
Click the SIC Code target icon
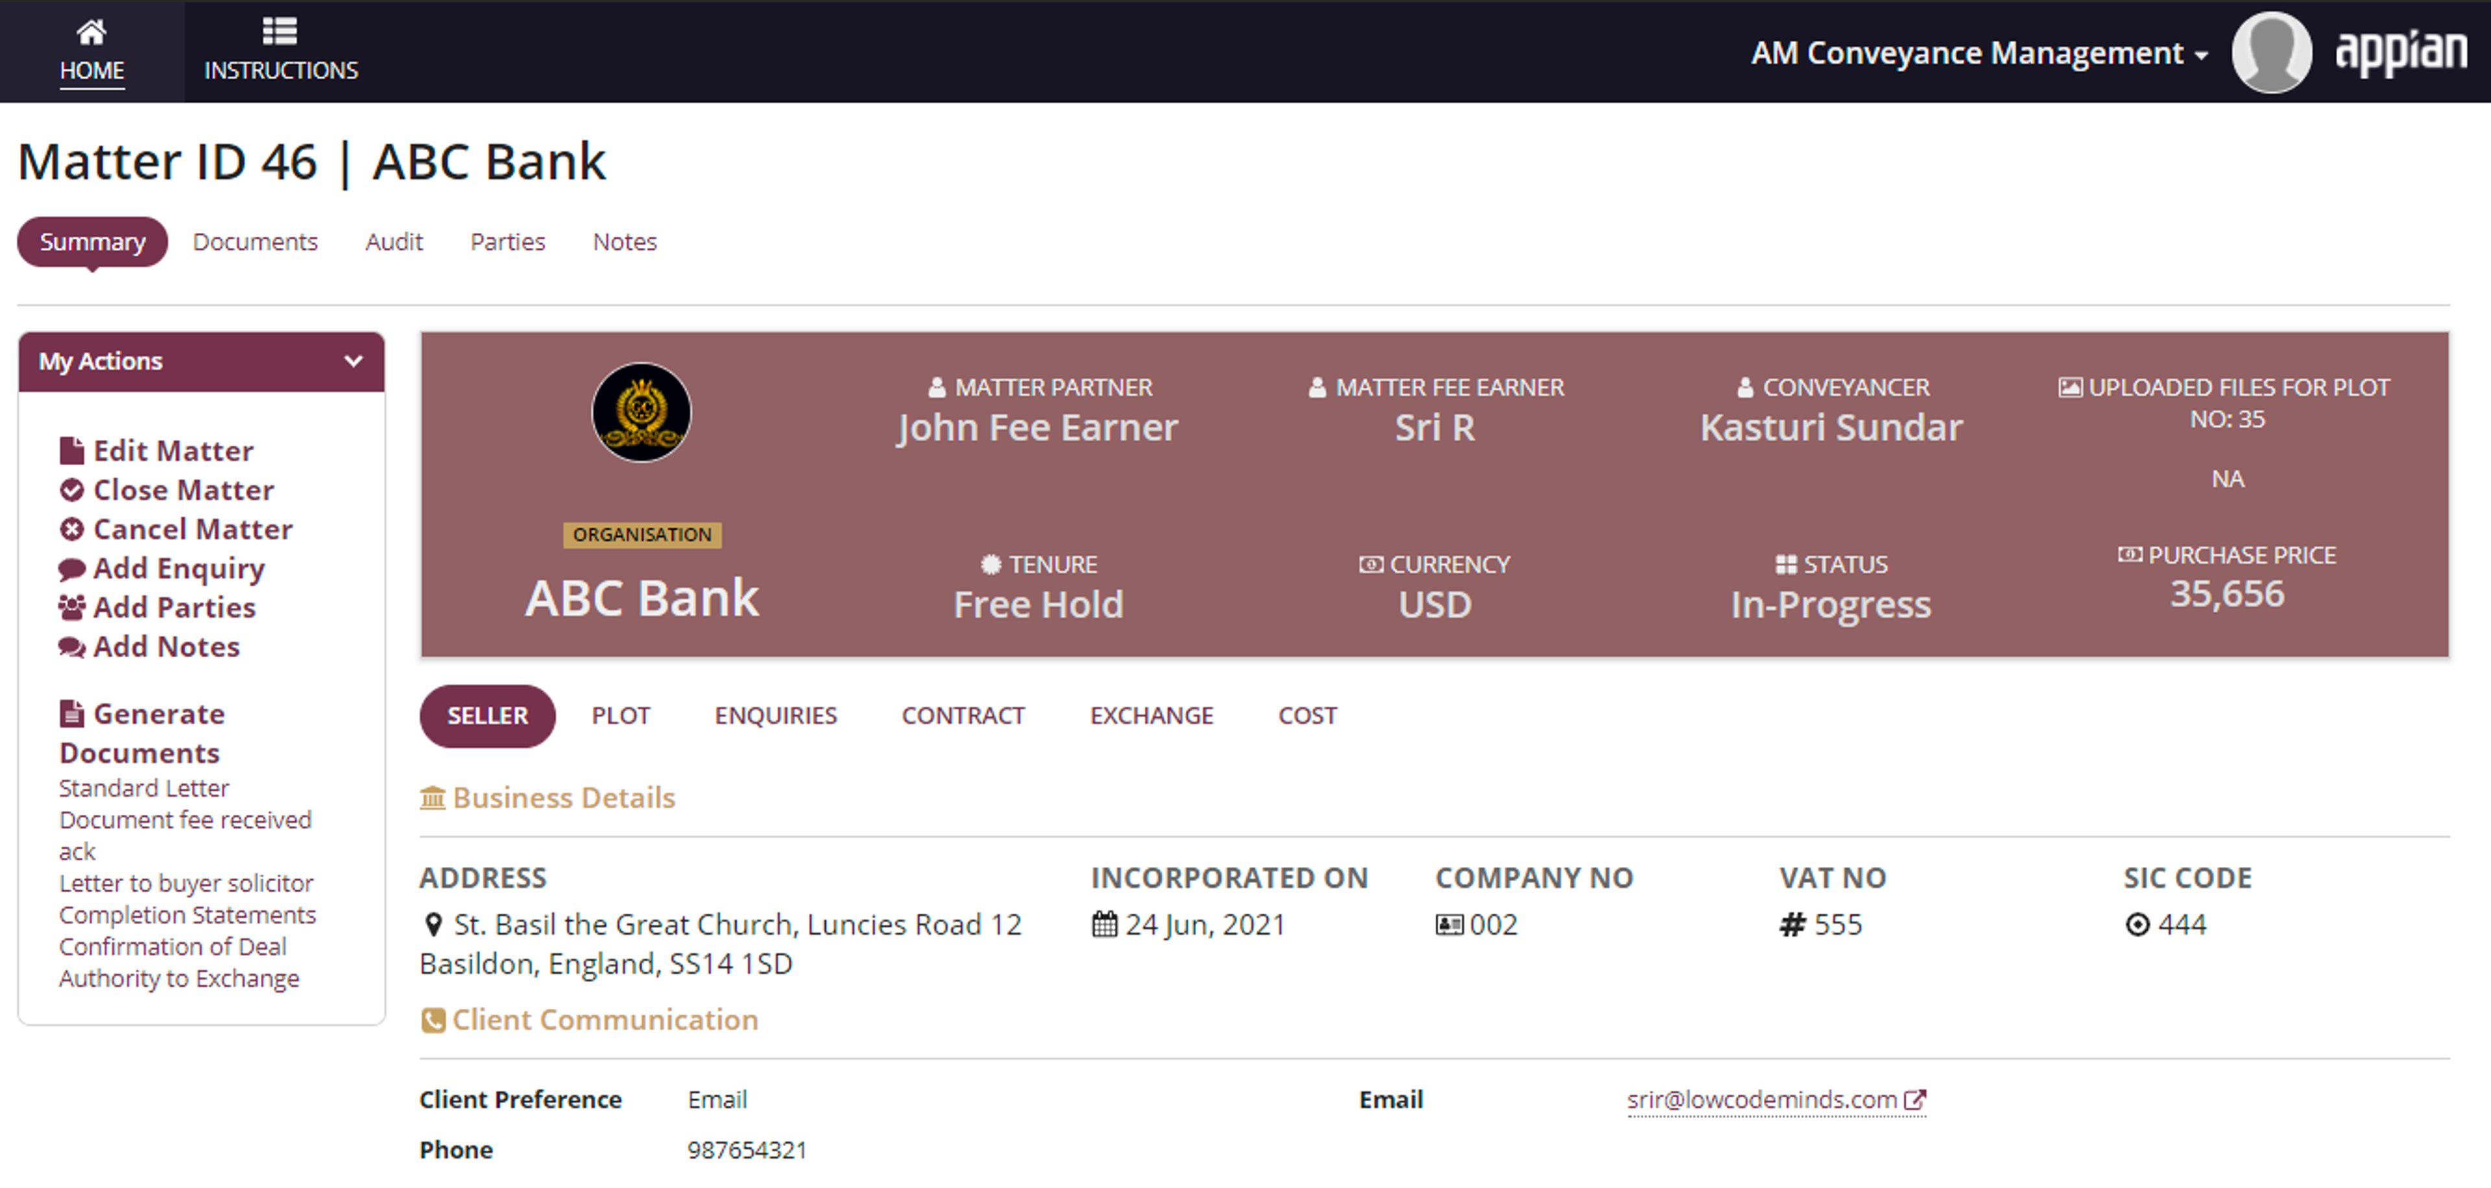point(2137,925)
